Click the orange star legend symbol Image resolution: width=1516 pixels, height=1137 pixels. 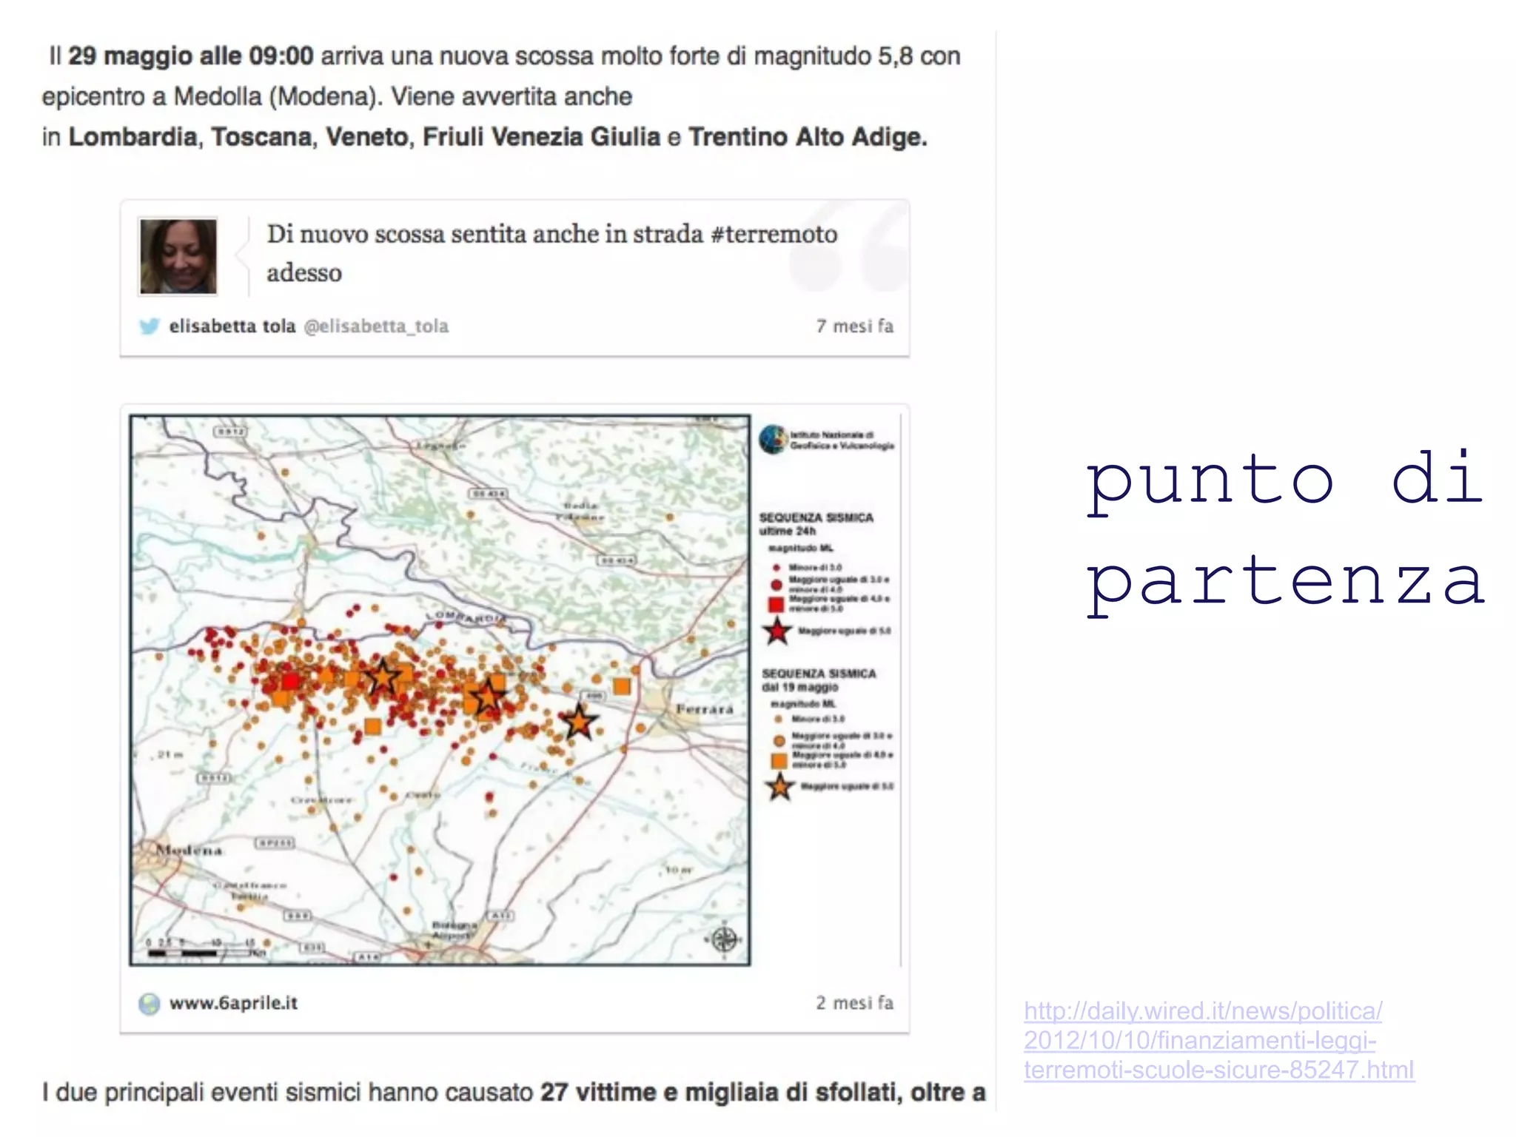pos(779,787)
